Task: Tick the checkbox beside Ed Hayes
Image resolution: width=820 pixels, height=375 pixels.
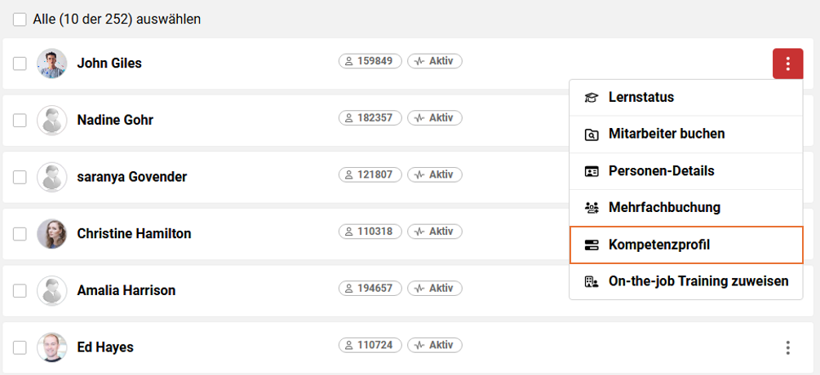Action: tap(20, 348)
